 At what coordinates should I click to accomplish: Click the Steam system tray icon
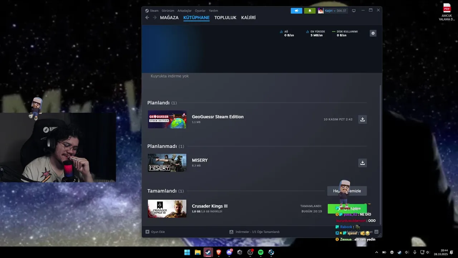point(399,252)
